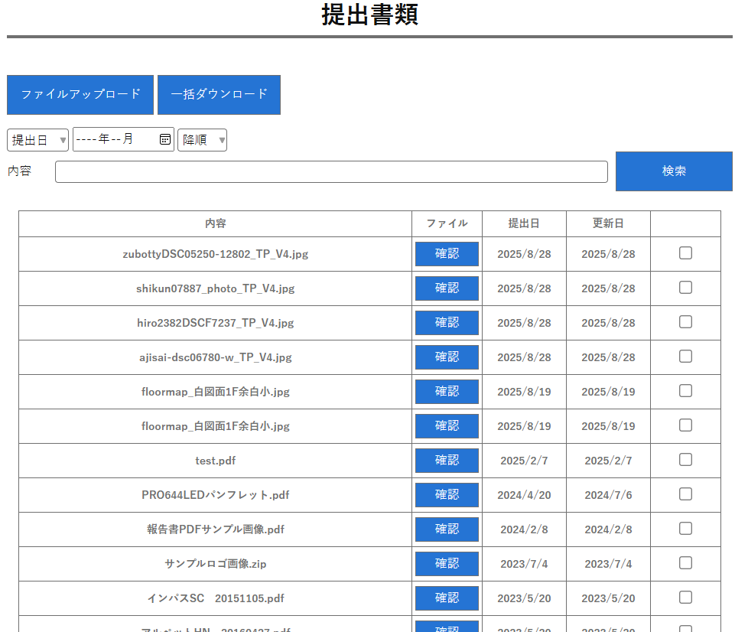
Task: Click ファイルアップロード button
Action: [80, 95]
